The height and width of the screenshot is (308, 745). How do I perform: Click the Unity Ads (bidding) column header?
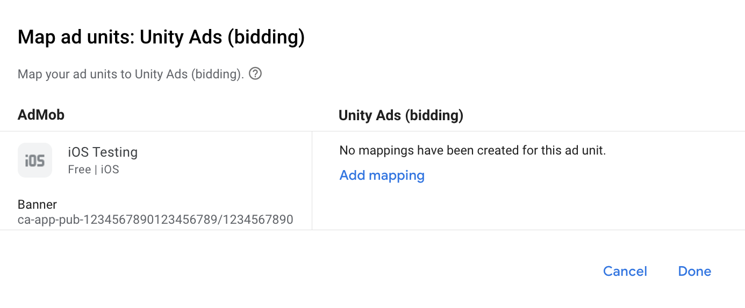(400, 115)
